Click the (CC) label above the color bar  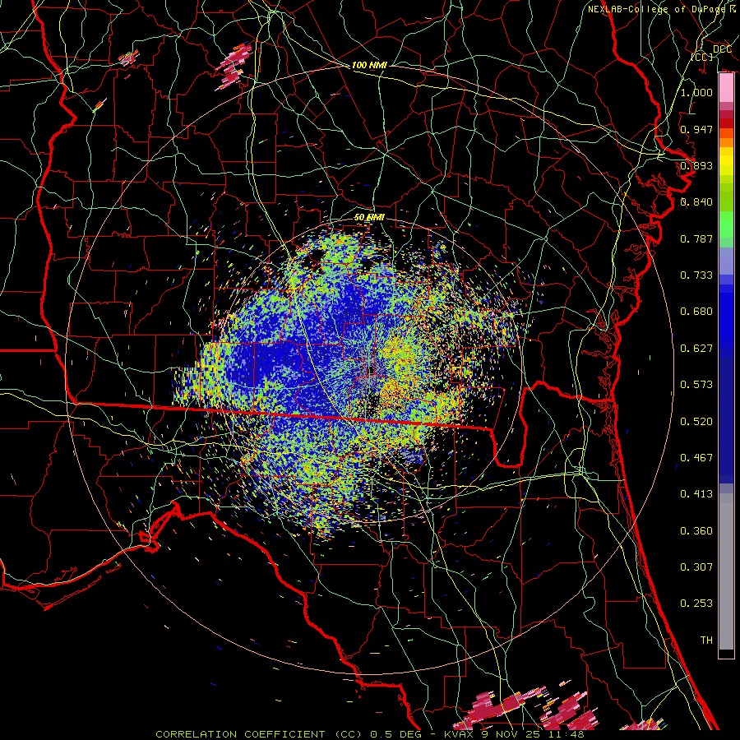(702, 57)
